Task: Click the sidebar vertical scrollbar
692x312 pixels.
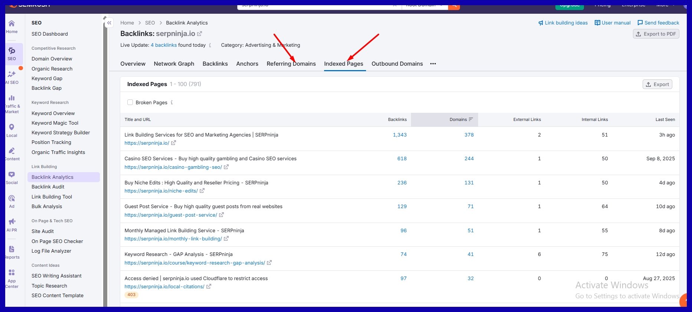Action: click(x=105, y=163)
